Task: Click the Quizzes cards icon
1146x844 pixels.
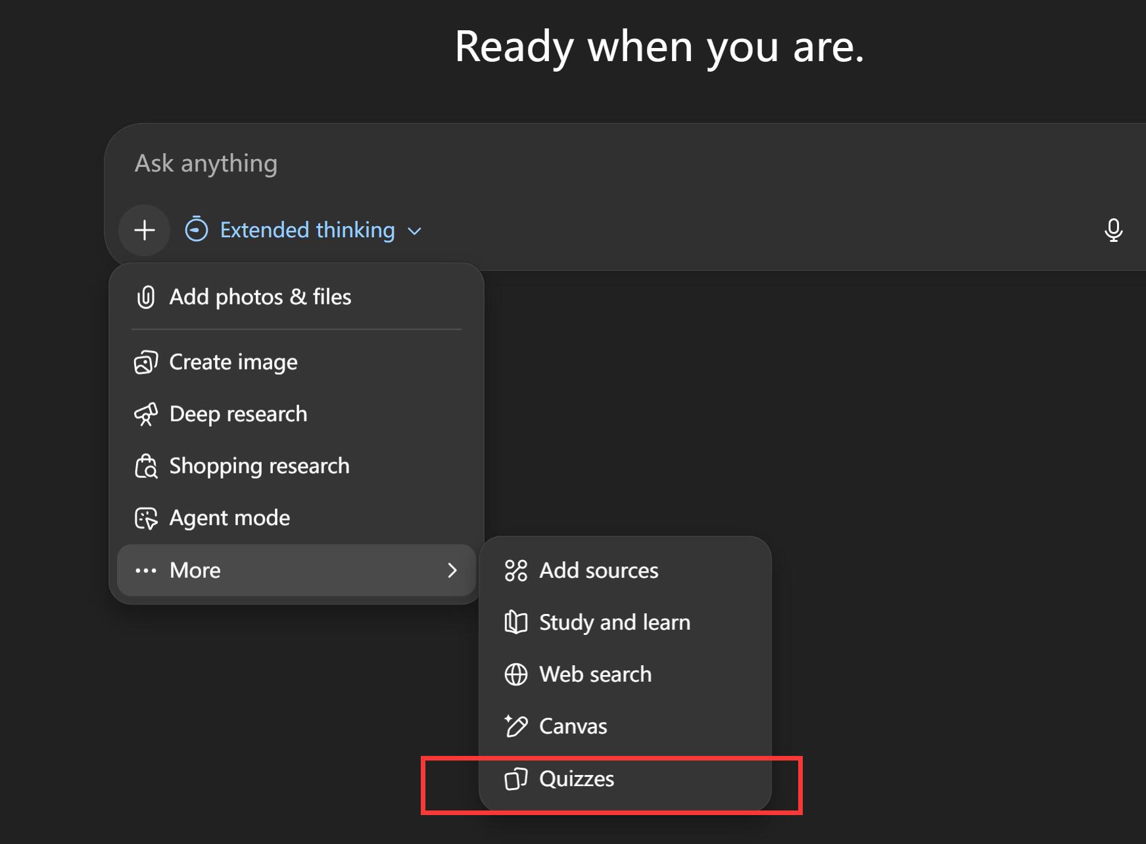Action: coord(516,779)
